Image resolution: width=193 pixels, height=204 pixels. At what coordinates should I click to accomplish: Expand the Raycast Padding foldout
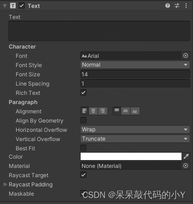pos(6,184)
